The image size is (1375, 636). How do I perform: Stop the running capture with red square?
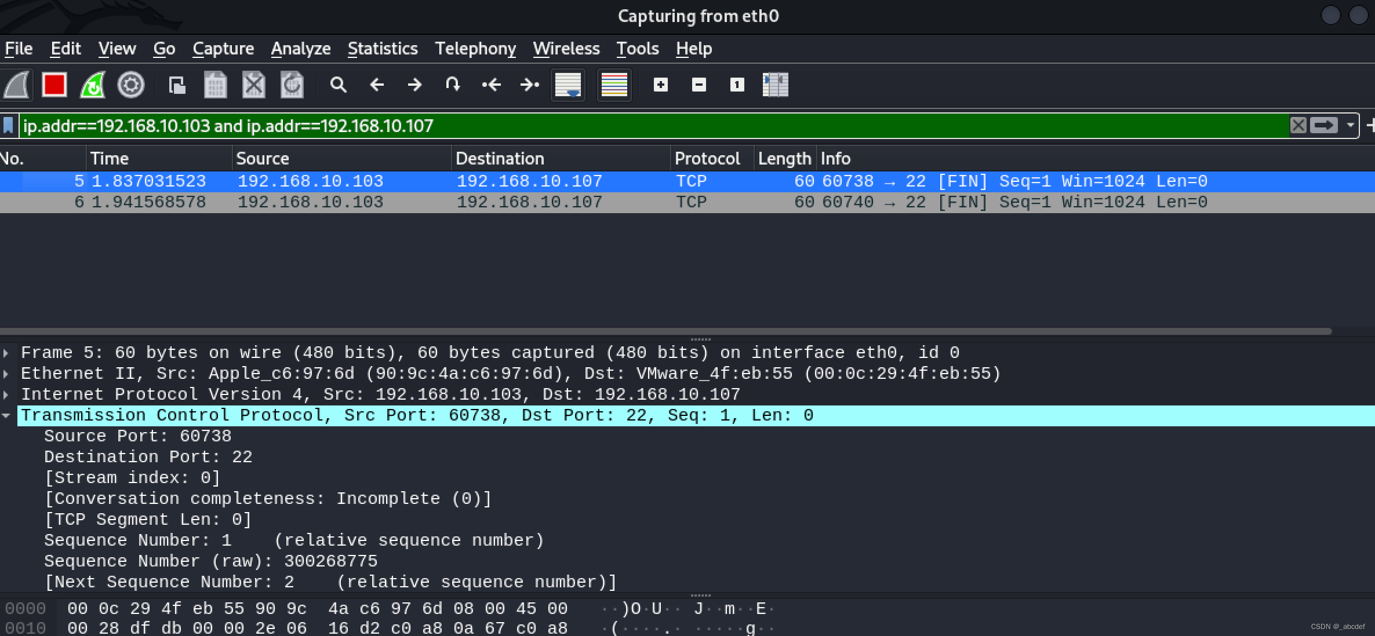(54, 85)
